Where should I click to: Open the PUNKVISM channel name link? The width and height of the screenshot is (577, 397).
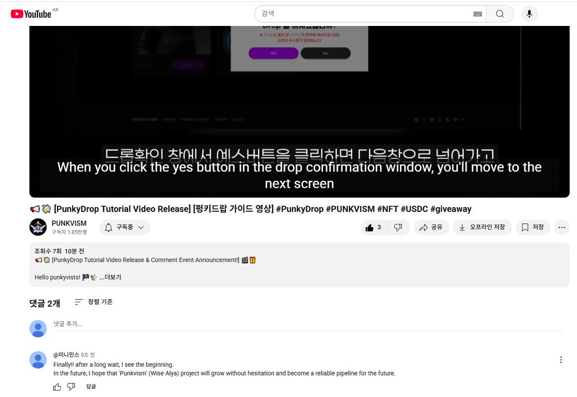pos(69,223)
